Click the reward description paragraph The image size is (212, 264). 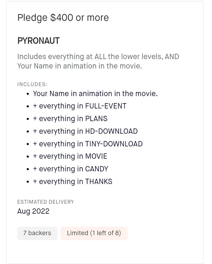click(x=98, y=61)
